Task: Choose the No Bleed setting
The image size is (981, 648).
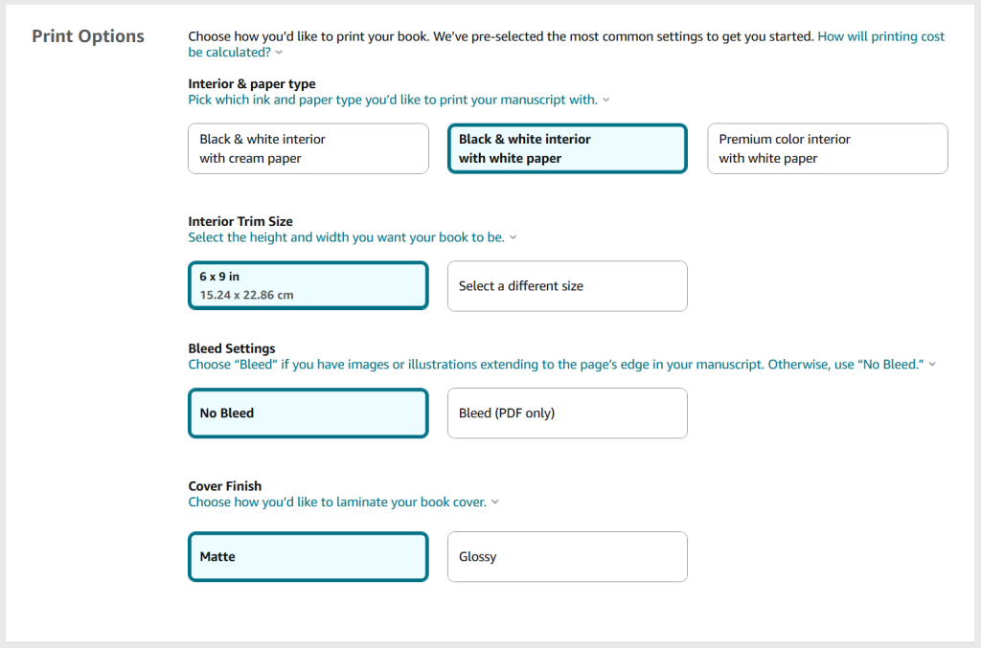Action: (x=308, y=413)
